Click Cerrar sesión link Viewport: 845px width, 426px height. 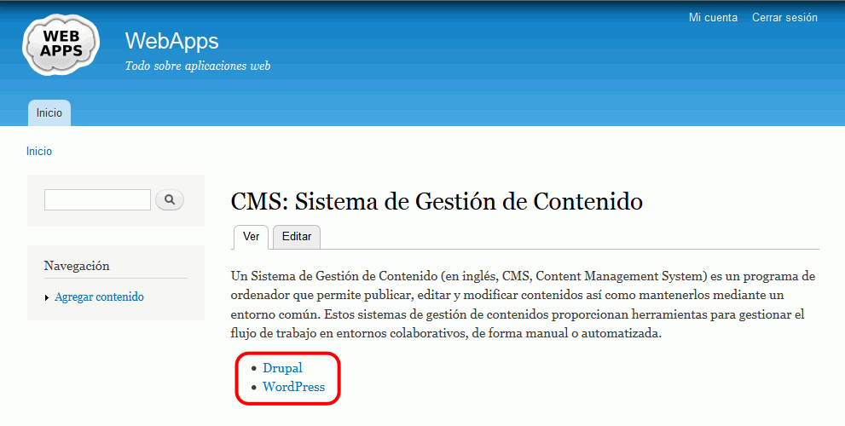[784, 18]
